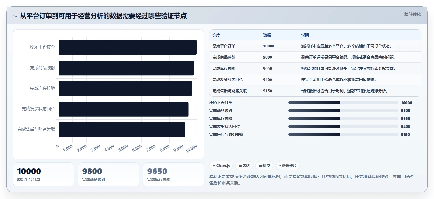The height and width of the screenshot is (199, 434).
Task: Click the 完成售后与财务关联 progress bar
Action: pos(343,134)
